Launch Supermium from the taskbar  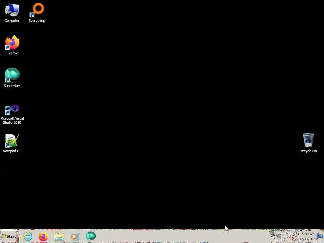[91, 236]
